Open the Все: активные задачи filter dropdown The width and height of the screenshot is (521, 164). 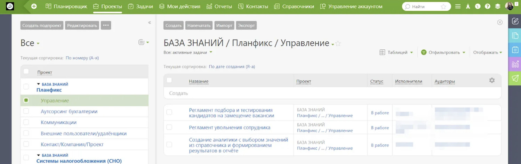pos(188,52)
